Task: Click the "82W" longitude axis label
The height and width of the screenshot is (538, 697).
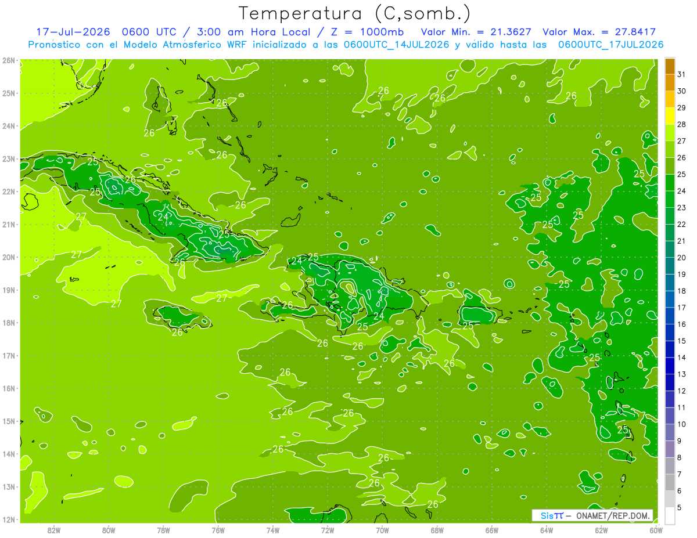Action: (x=54, y=530)
